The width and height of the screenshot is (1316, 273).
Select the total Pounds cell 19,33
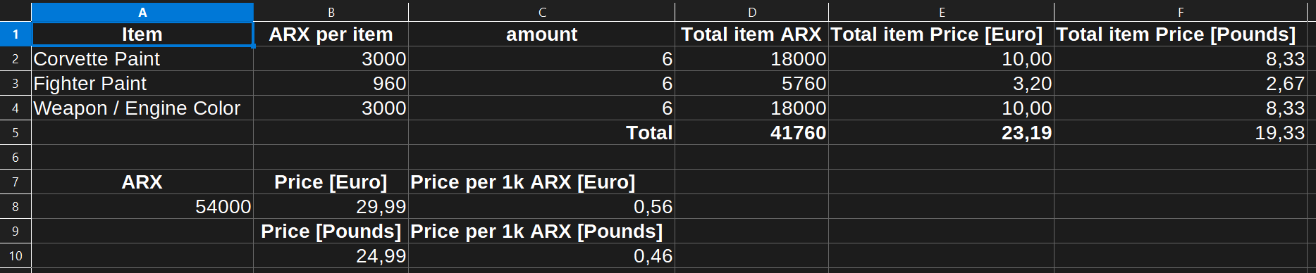pyautogui.click(x=1181, y=132)
